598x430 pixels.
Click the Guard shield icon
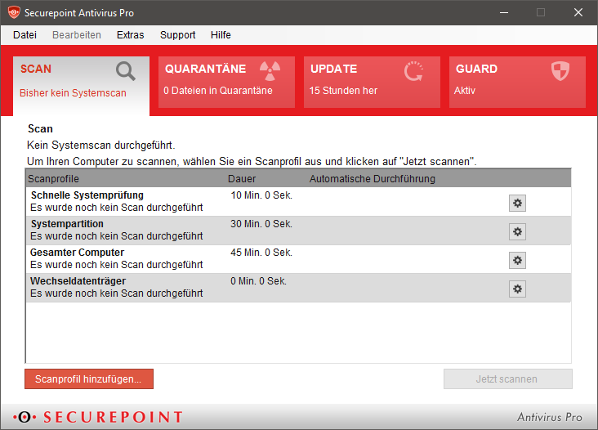560,71
